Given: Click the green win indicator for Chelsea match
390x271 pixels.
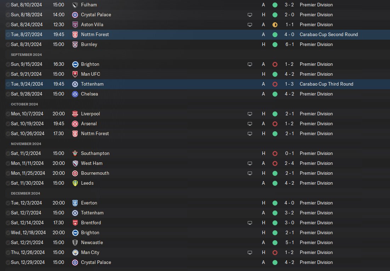Looking at the screenshot, I should pos(275,94).
